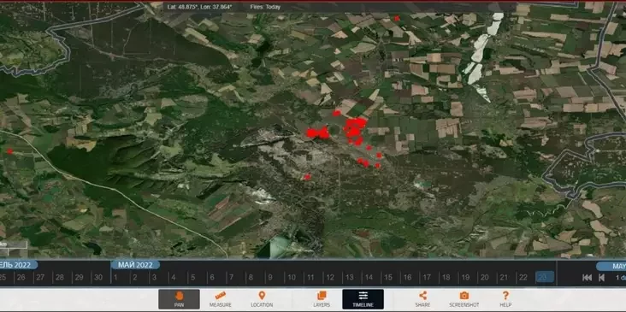Click the Fires: Today label

coord(265,7)
